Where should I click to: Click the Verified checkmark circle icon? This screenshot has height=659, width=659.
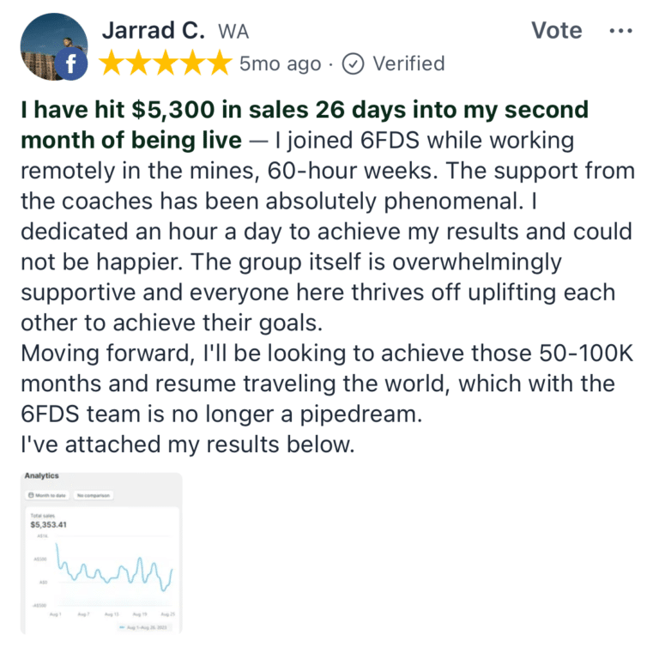click(x=353, y=63)
